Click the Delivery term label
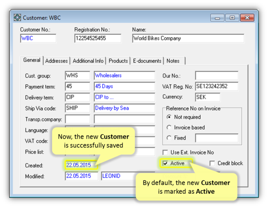The height and width of the screenshot is (207, 268). (x=39, y=98)
